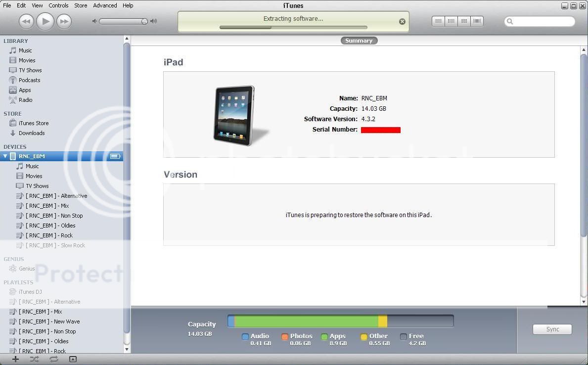Click the green Apps legend swatch

click(324, 336)
